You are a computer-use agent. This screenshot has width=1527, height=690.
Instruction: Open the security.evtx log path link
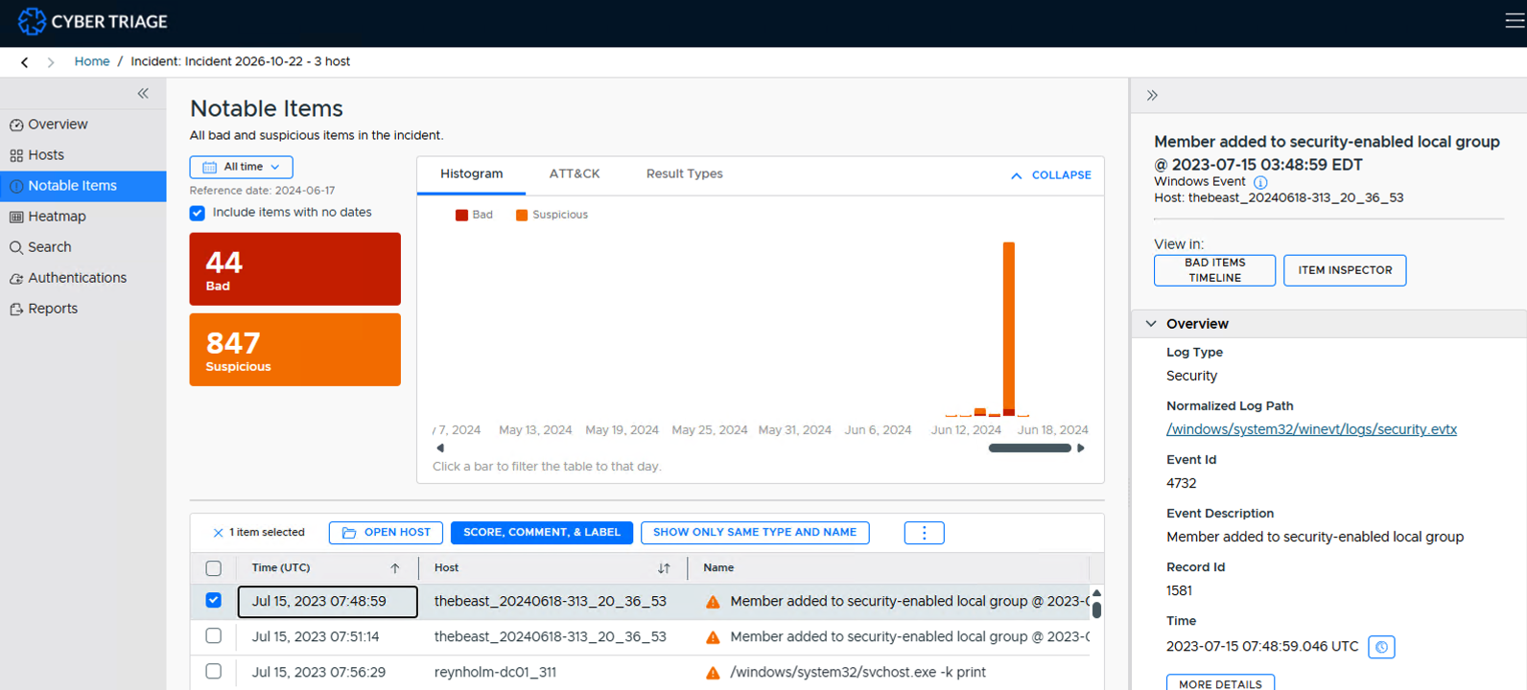point(1311,429)
